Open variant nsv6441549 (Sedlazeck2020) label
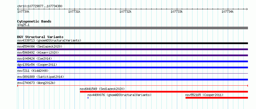 tap(102, 89)
